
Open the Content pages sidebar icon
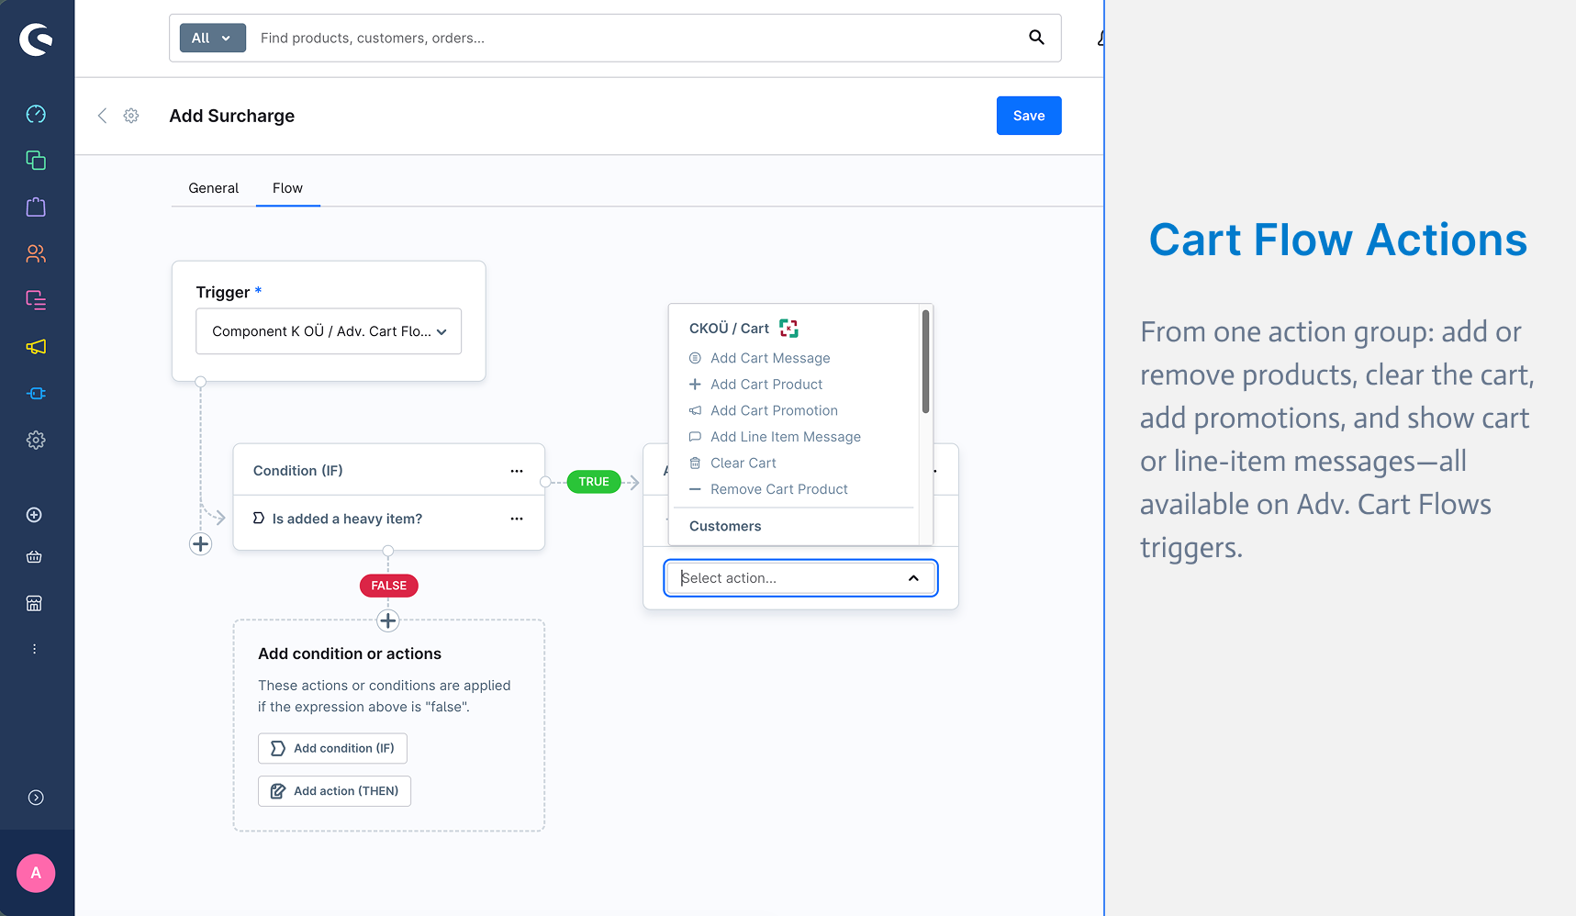(x=36, y=300)
